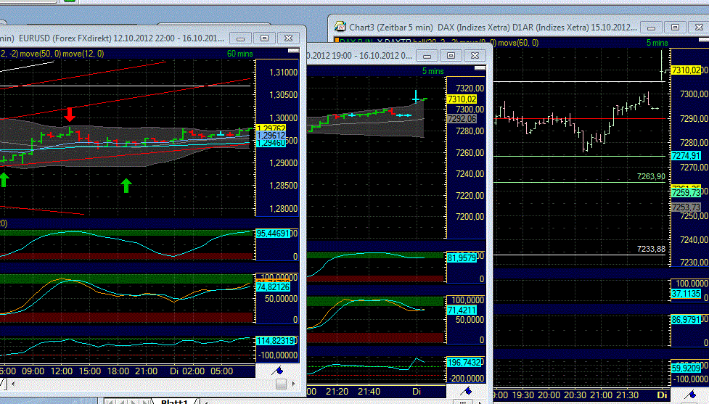Click the EURUSD scrollbar right arrow
Viewport: 709px width, 404px height.
[x=293, y=384]
